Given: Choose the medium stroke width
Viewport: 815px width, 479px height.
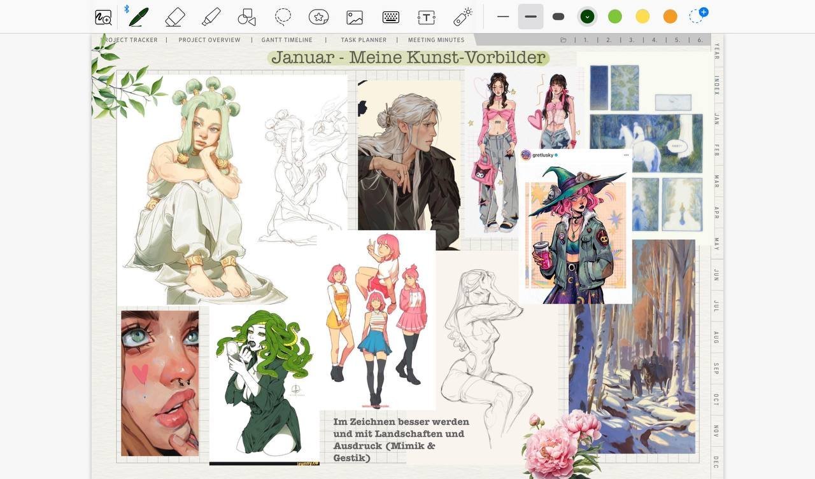Looking at the screenshot, I should [530, 17].
